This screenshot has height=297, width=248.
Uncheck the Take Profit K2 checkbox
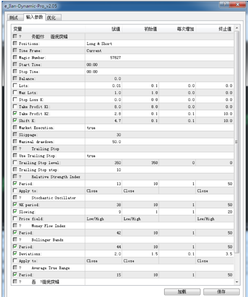[15, 114]
